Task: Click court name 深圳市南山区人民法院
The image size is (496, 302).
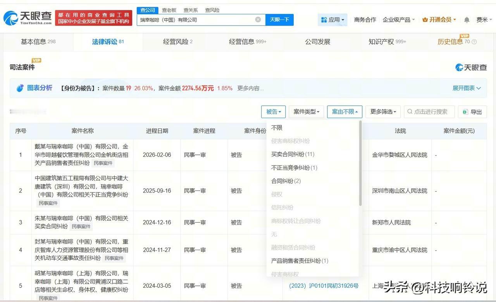Action: point(400,191)
